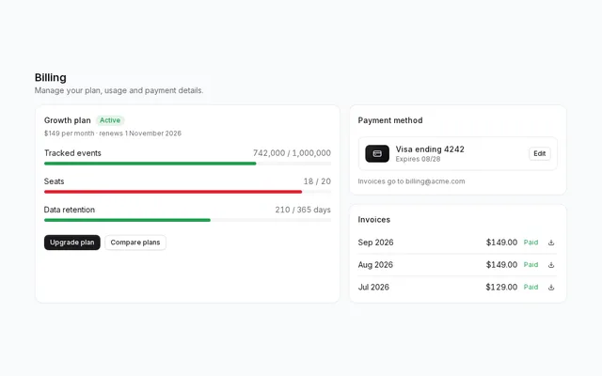Click the Data retention progress bar
This screenshot has width=602, height=376.
point(187,220)
